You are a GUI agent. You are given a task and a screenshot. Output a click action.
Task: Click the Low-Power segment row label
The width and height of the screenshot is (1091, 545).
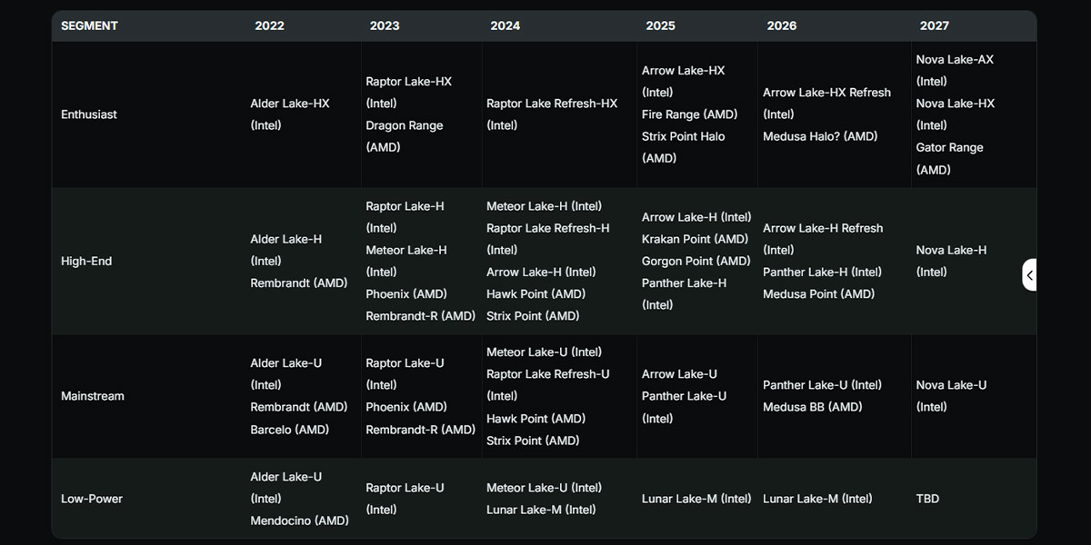(x=92, y=499)
